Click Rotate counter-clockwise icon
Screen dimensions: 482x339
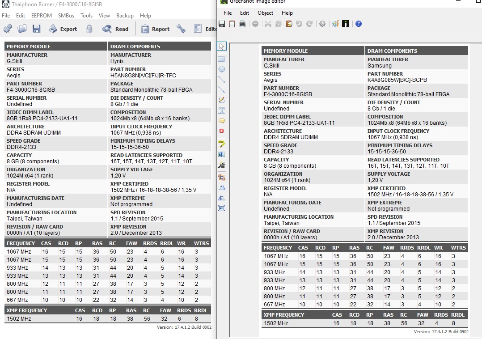(x=222, y=198)
